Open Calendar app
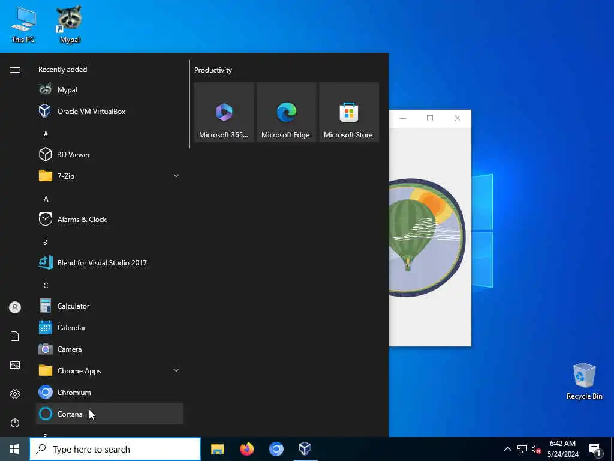Screen dimensions: 614x461 109,327
